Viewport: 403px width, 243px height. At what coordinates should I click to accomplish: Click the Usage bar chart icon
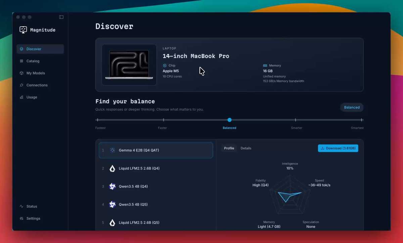point(21,97)
